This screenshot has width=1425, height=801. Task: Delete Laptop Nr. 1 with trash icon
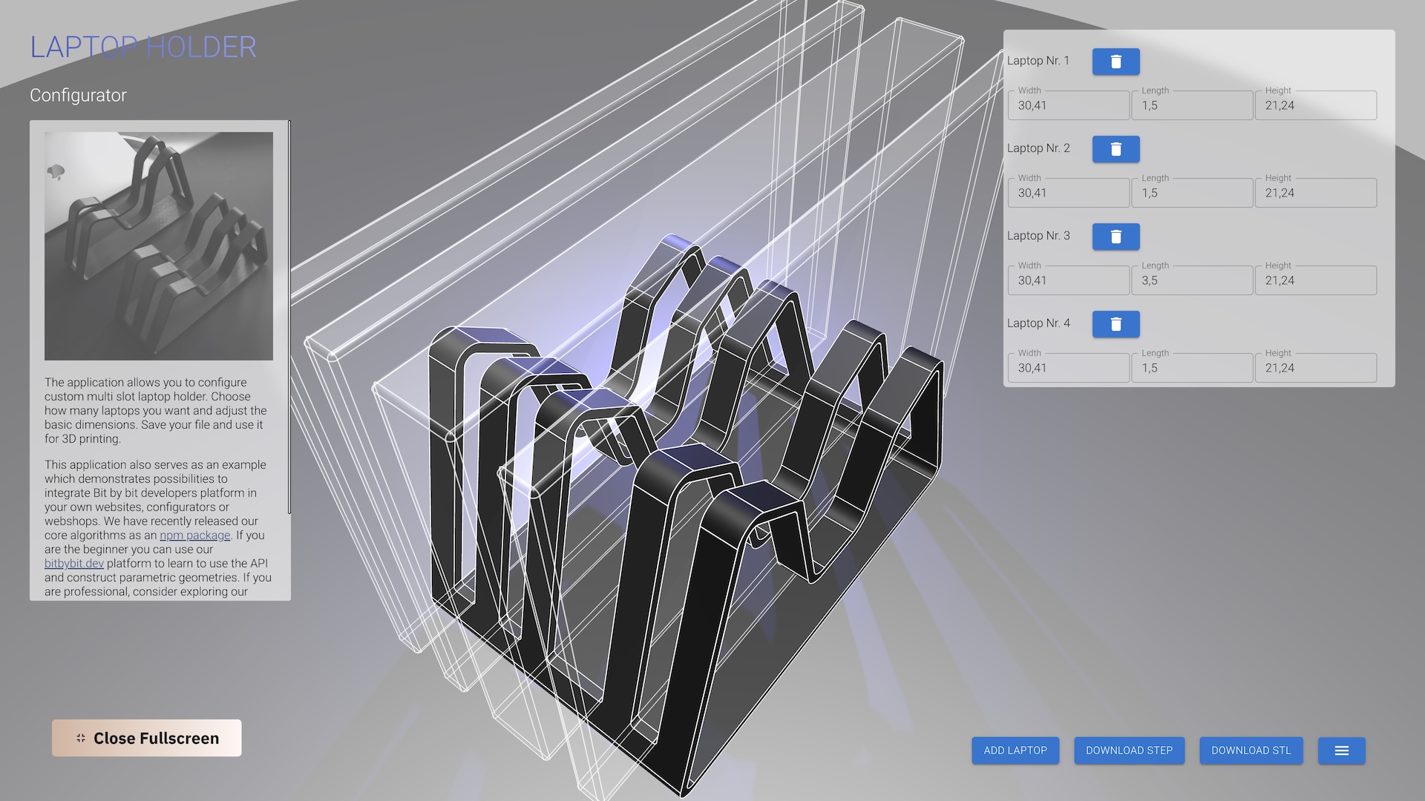pyautogui.click(x=1116, y=62)
